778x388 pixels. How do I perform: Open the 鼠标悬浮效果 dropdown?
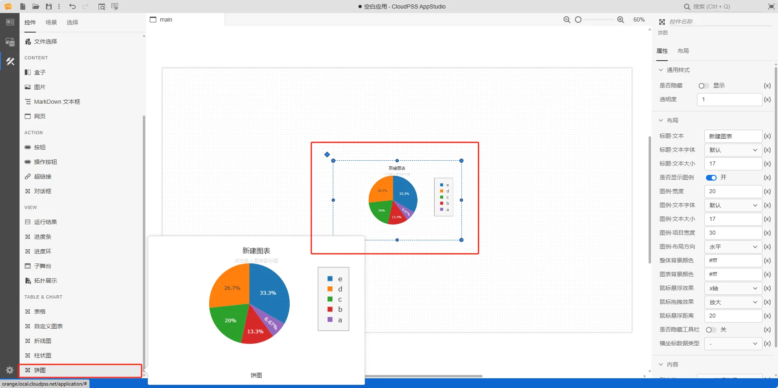[733, 288]
